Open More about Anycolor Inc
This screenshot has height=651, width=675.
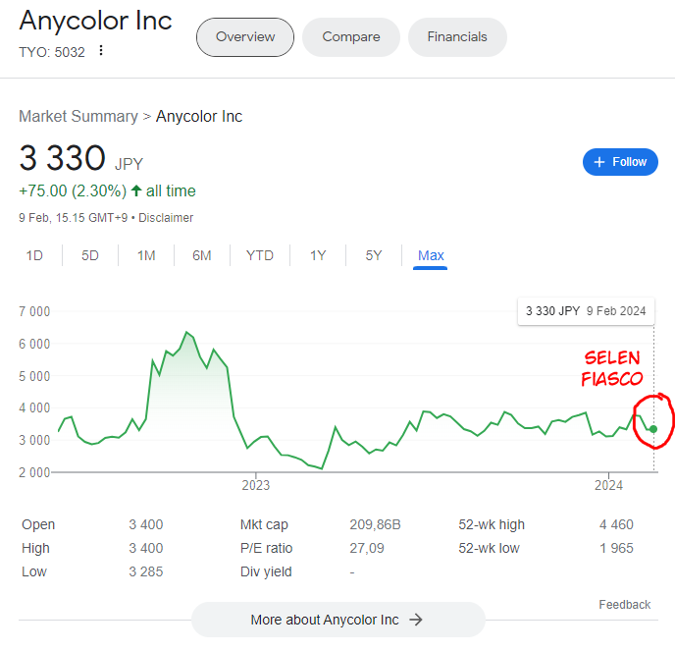(338, 620)
